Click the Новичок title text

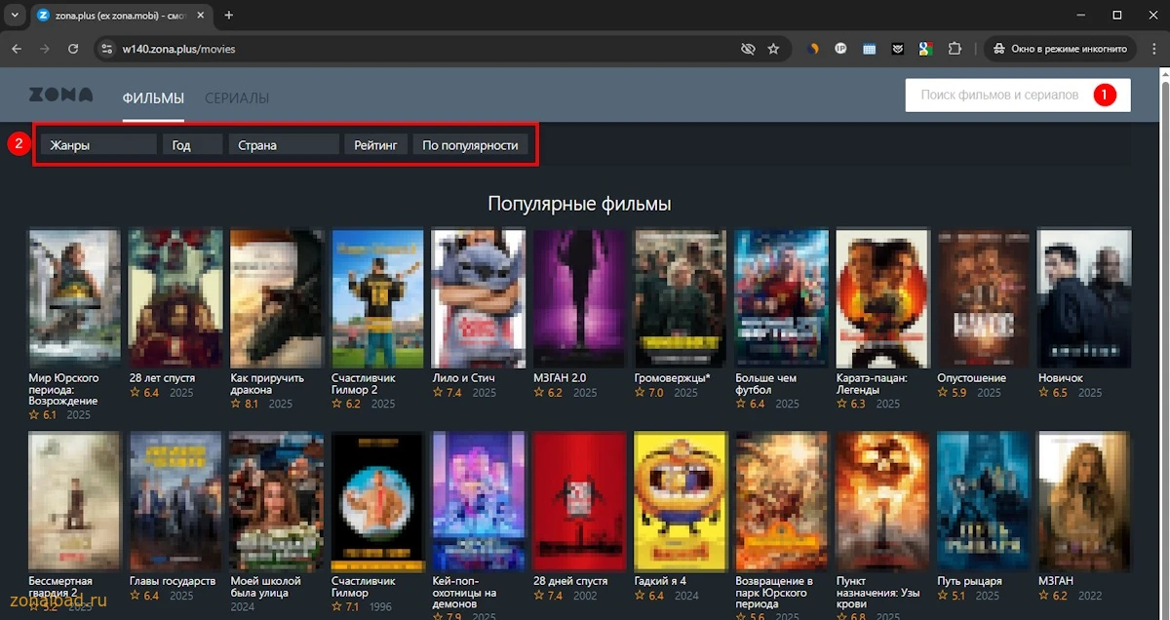[1061, 378]
